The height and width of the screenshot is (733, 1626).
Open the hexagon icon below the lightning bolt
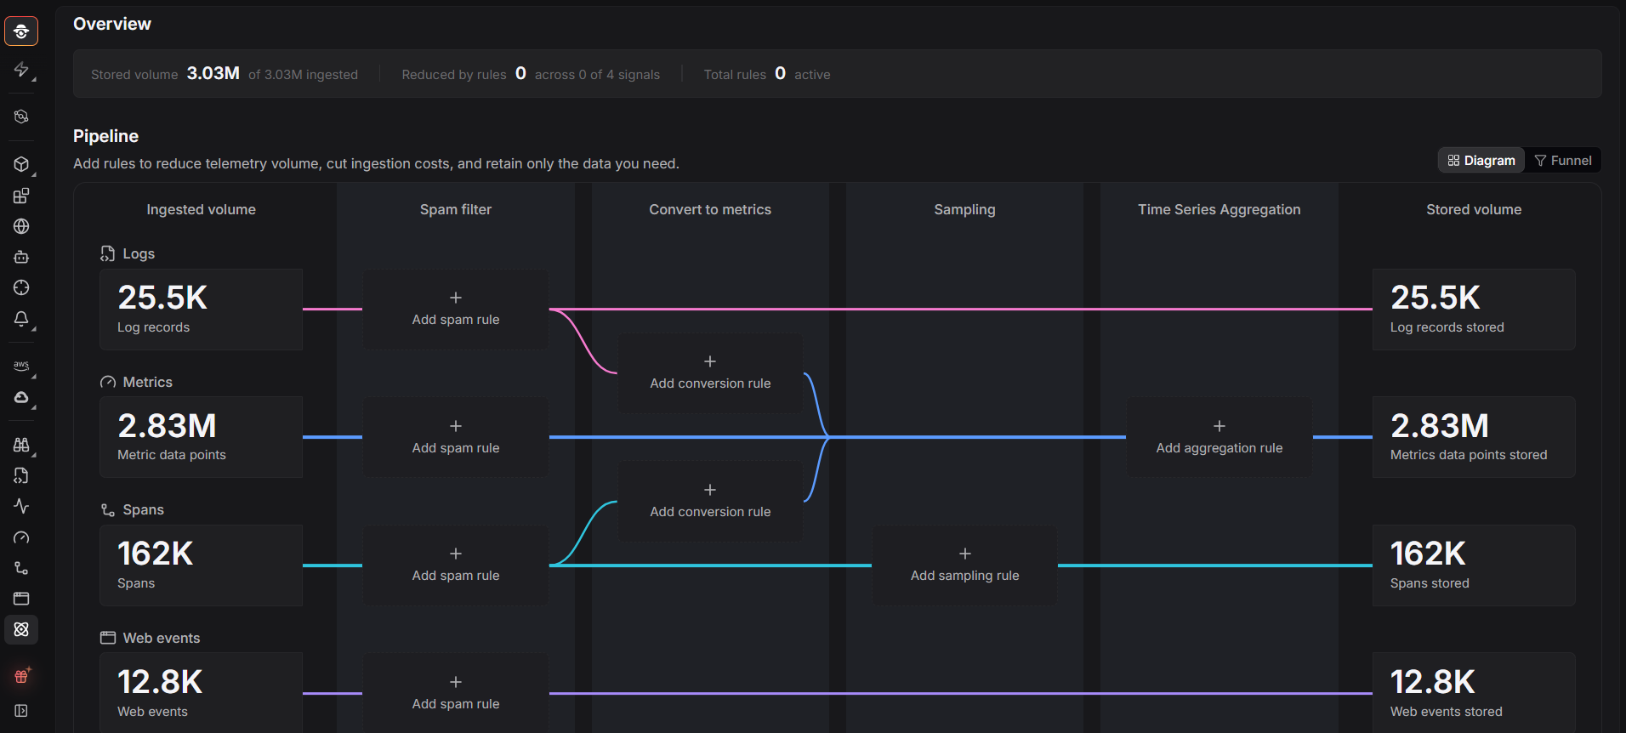21,116
